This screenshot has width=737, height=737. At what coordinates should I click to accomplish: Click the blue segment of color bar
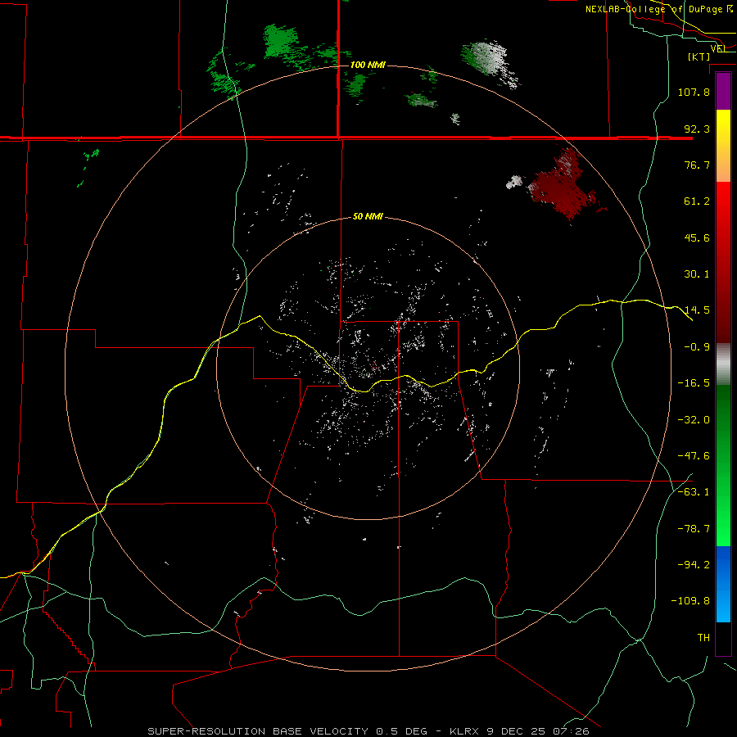coord(723,584)
